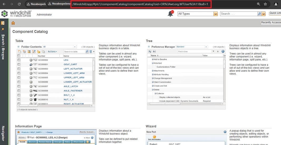The height and width of the screenshot is (145, 281).
Task: Collapse the Preference Manager tree section
Action: tap(149, 47)
